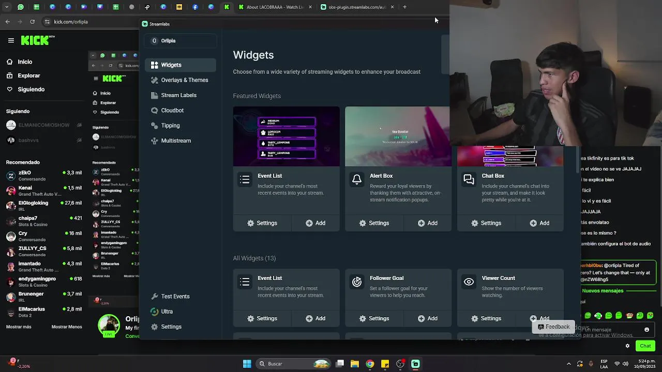This screenshot has width=662, height=372.
Task: Click the Orlipla account entry in Streamlabs
Action: pos(180,41)
